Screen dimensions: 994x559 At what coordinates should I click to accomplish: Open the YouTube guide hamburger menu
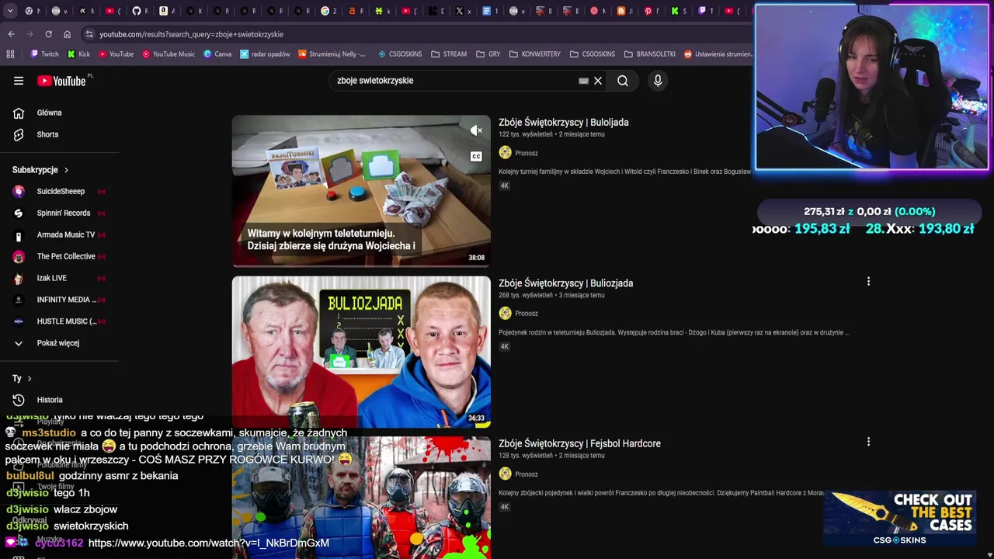[x=19, y=81]
